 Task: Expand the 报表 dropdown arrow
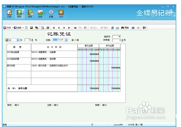[x=44, y=14]
